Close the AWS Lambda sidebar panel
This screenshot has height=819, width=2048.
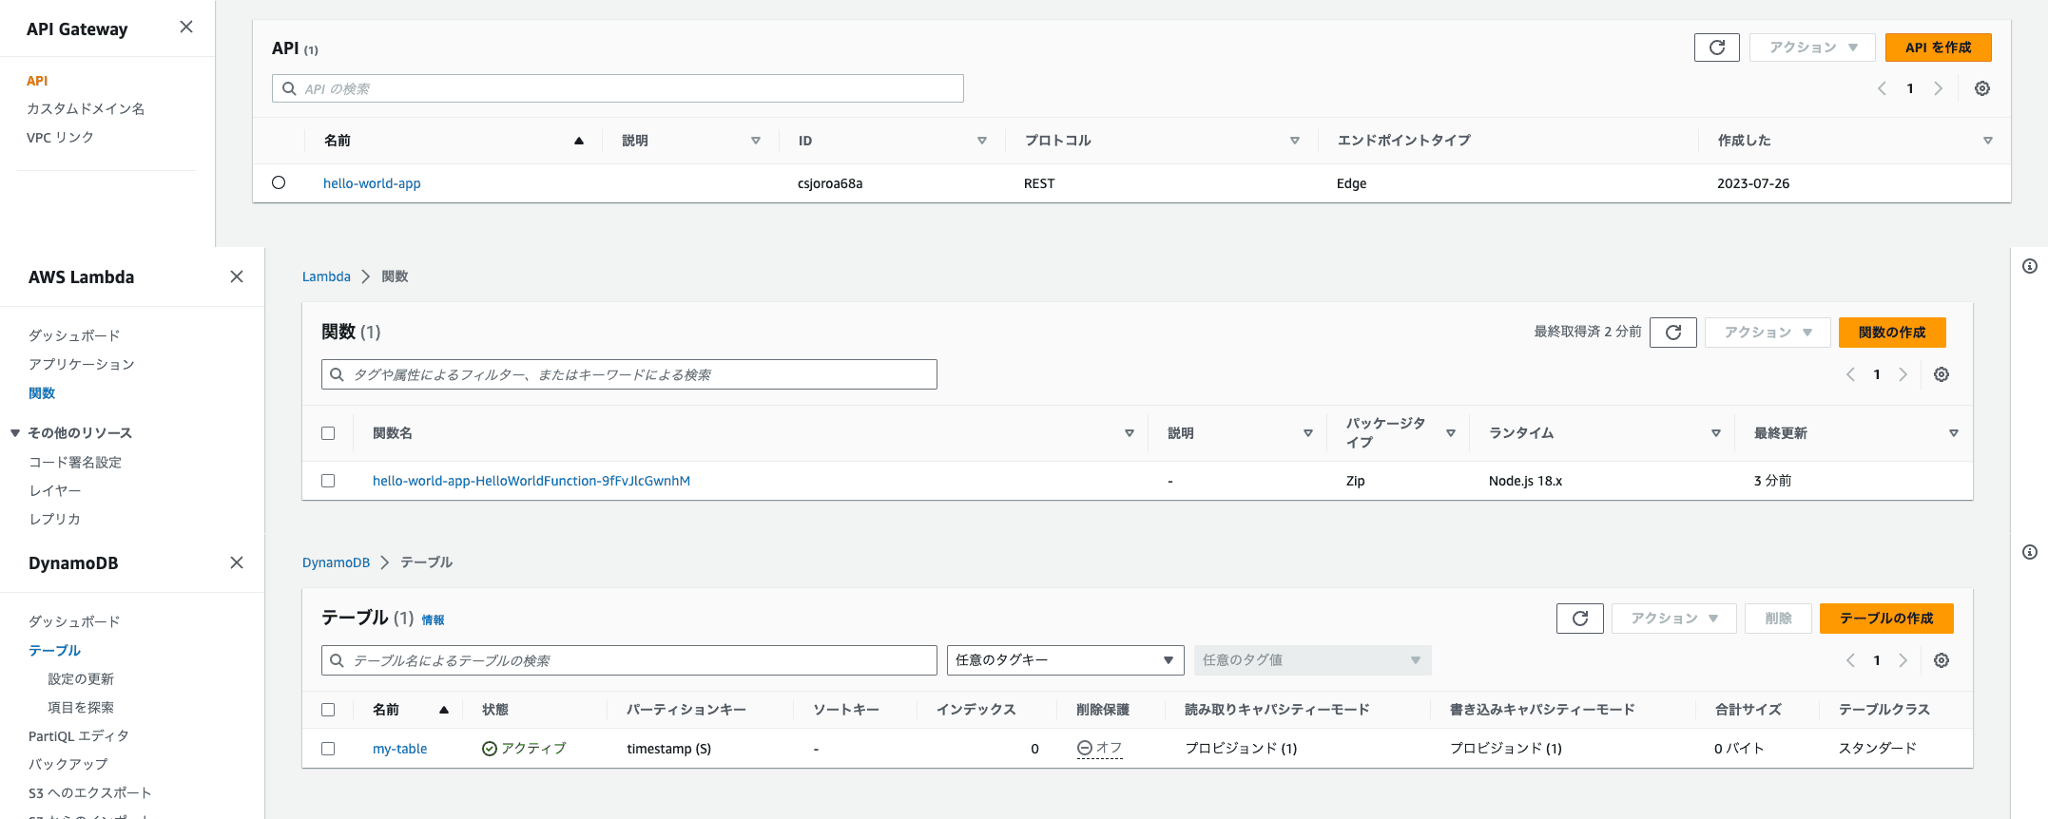pos(237,276)
